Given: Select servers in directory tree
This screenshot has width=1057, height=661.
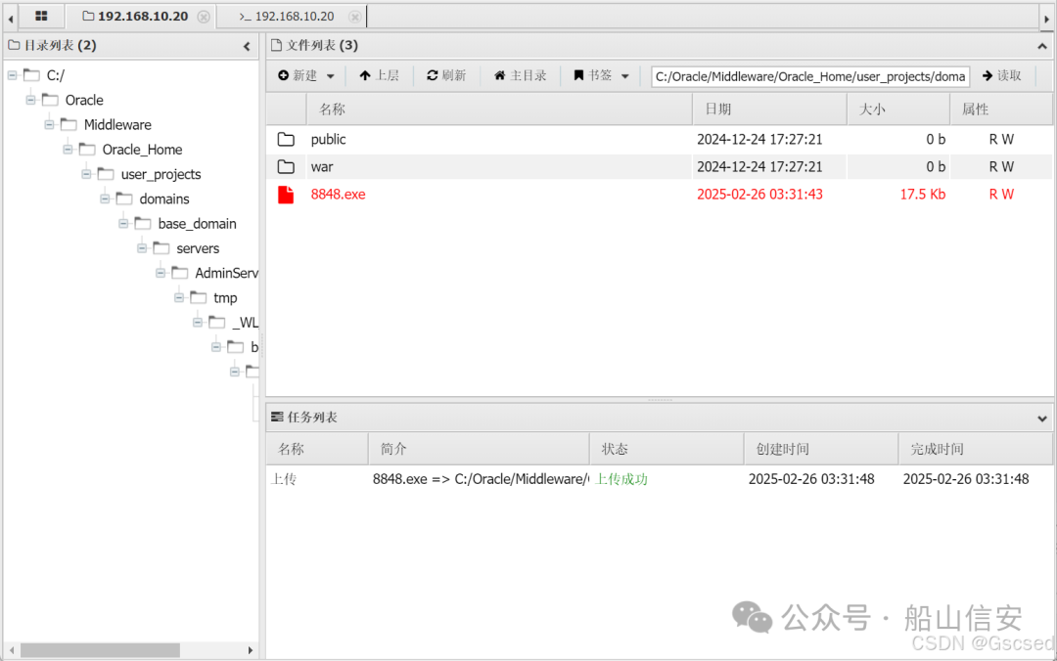Looking at the screenshot, I should coord(198,248).
